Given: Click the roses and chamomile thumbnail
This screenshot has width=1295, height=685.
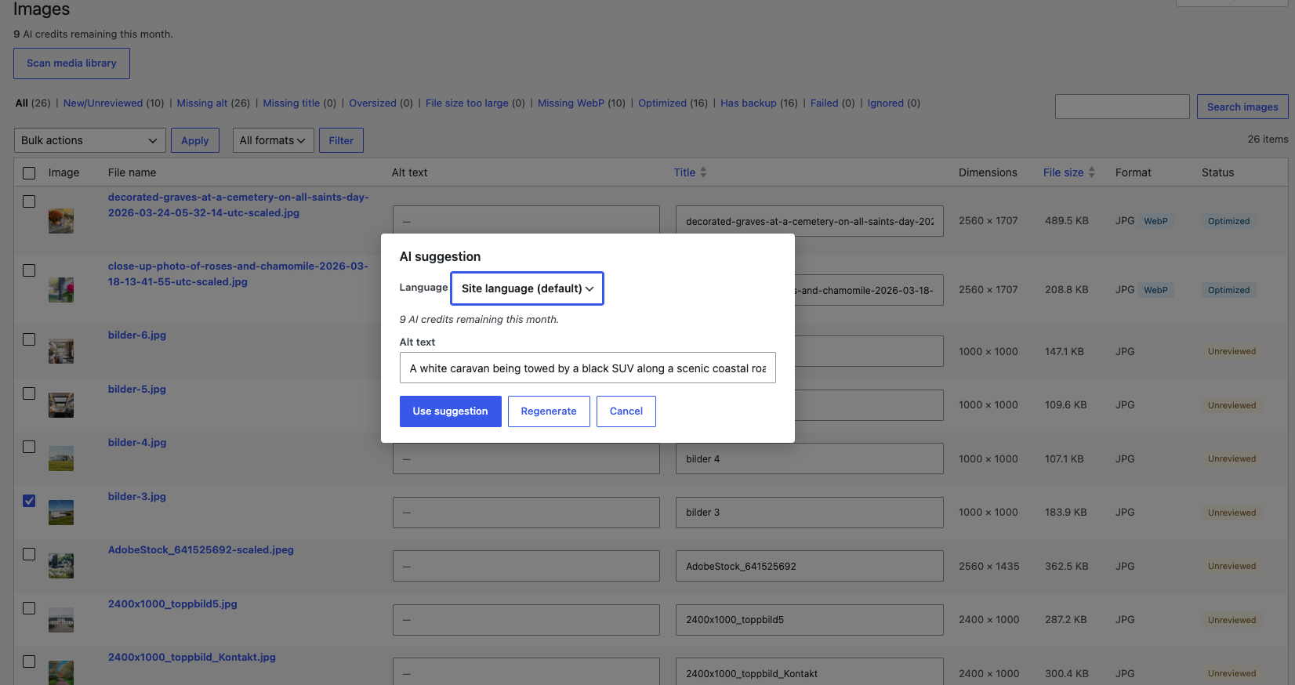Looking at the screenshot, I should click(x=61, y=290).
